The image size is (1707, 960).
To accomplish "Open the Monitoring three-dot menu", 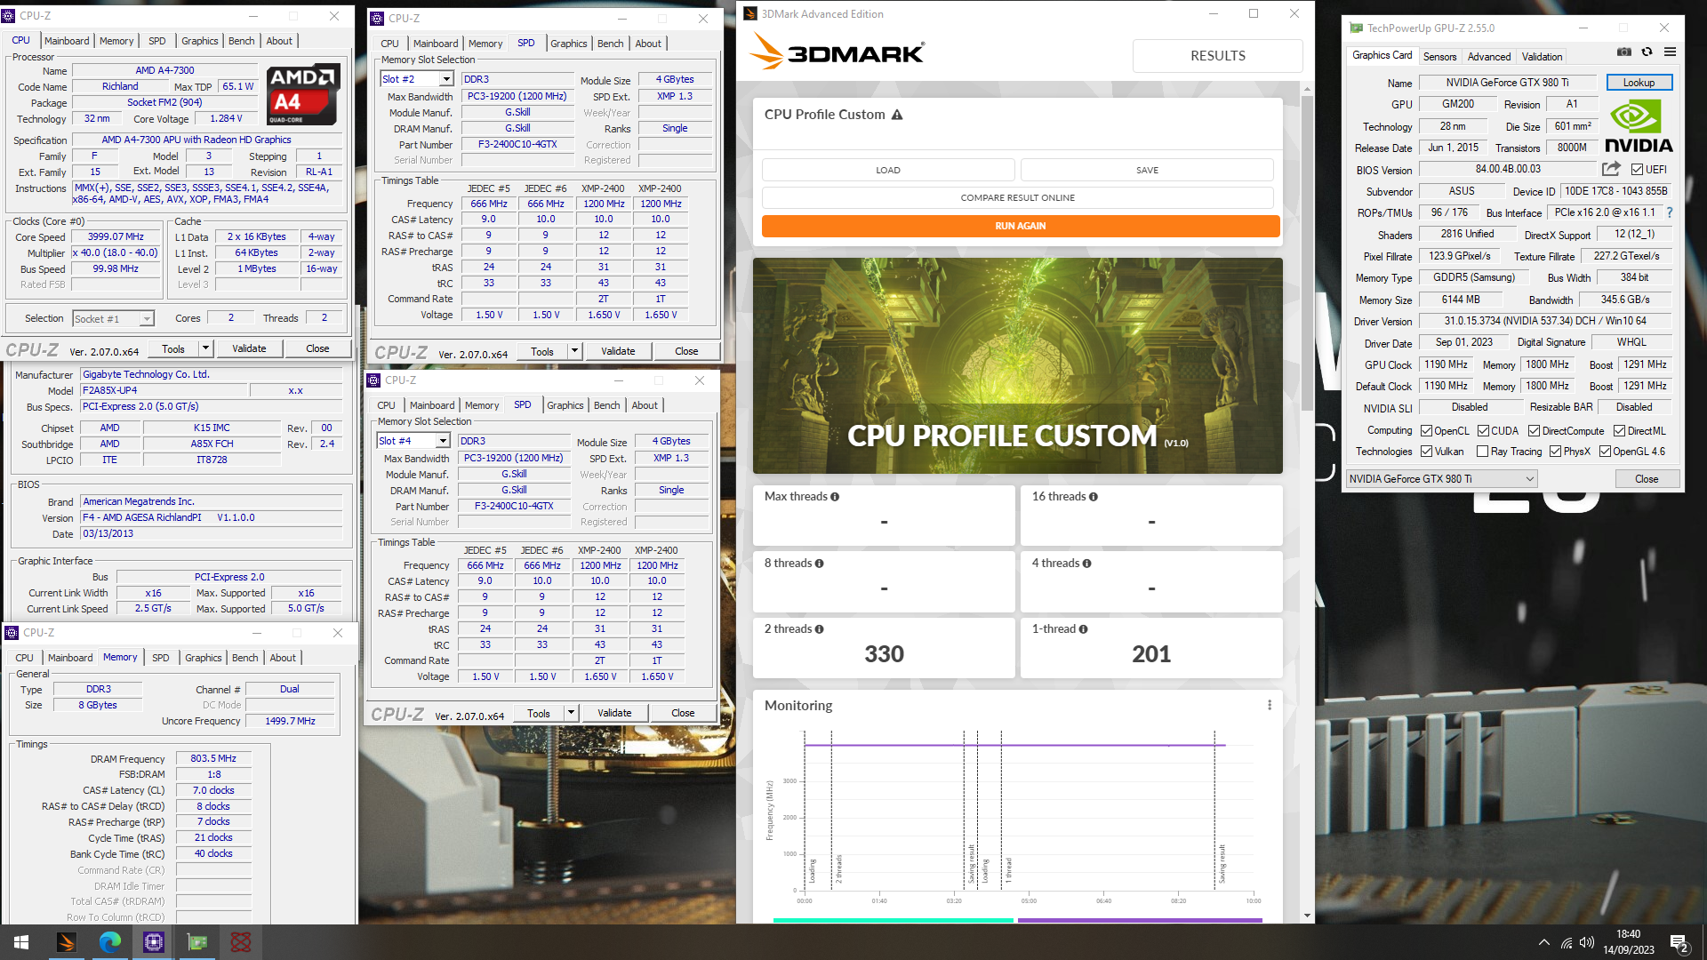I will (1269, 705).
